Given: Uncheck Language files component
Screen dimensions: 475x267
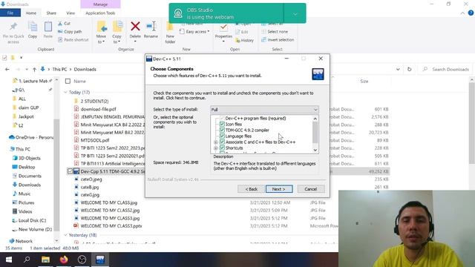Looking at the screenshot, I should click(x=222, y=136).
